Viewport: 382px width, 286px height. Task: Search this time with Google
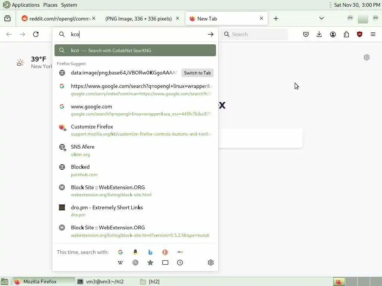point(120,252)
